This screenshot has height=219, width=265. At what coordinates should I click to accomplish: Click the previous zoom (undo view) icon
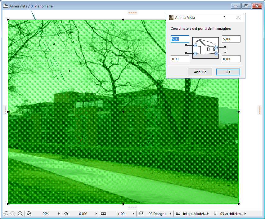(x=6, y=214)
